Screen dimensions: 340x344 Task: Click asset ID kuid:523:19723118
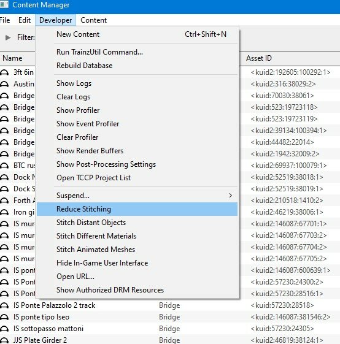tap(284, 107)
